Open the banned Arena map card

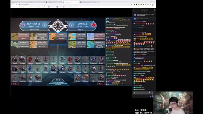[x=20, y=36]
